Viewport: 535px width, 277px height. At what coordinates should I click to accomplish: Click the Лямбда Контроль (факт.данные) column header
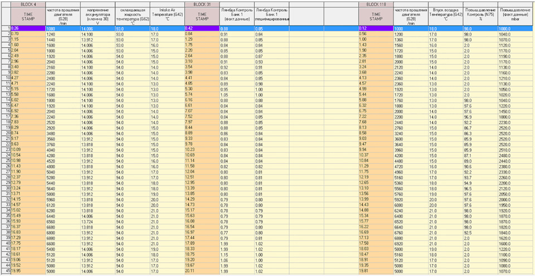point(237,17)
